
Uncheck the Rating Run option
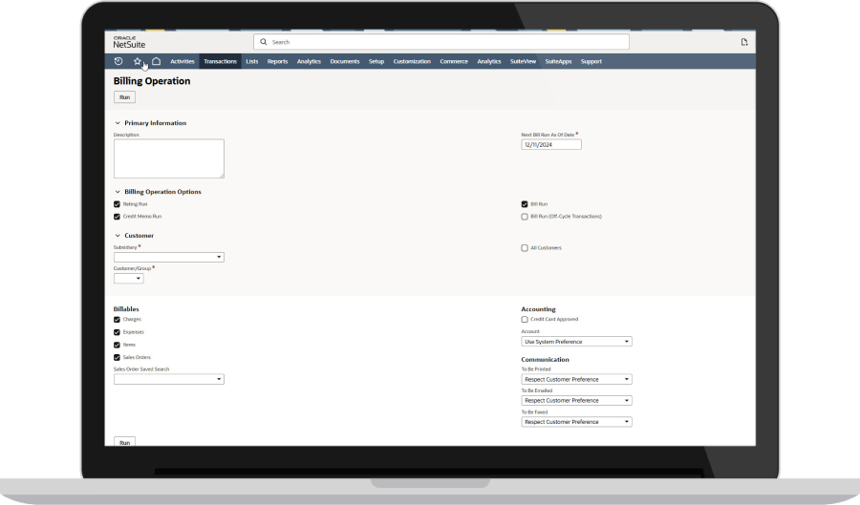click(118, 204)
